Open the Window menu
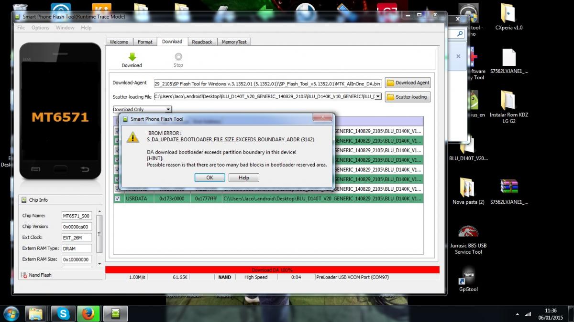Image resolution: width=574 pixels, height=322 pixels. 65,28
